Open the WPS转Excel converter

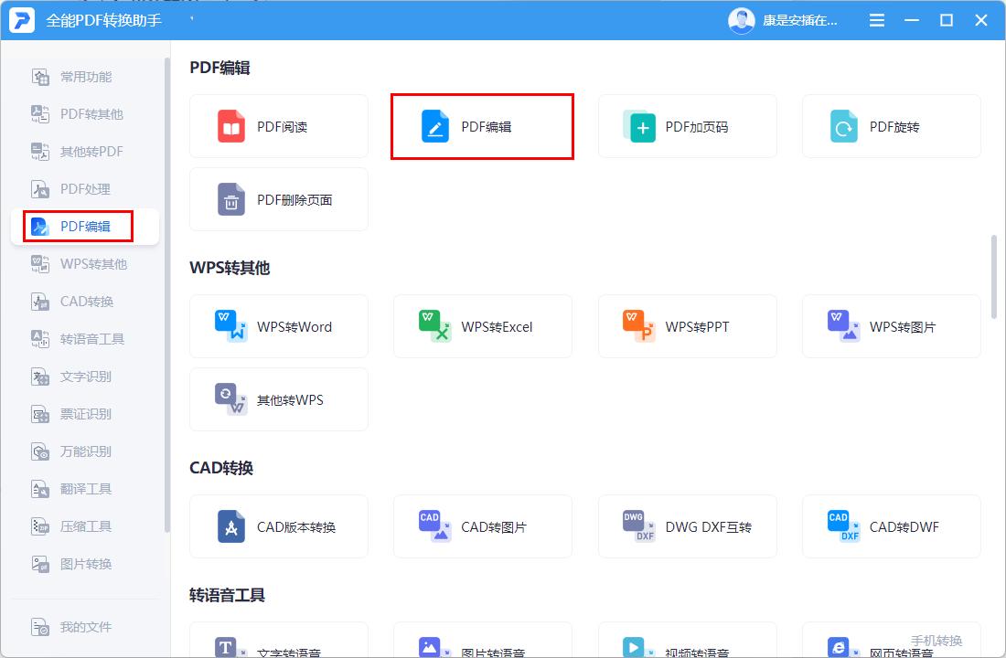coord(482,326)
